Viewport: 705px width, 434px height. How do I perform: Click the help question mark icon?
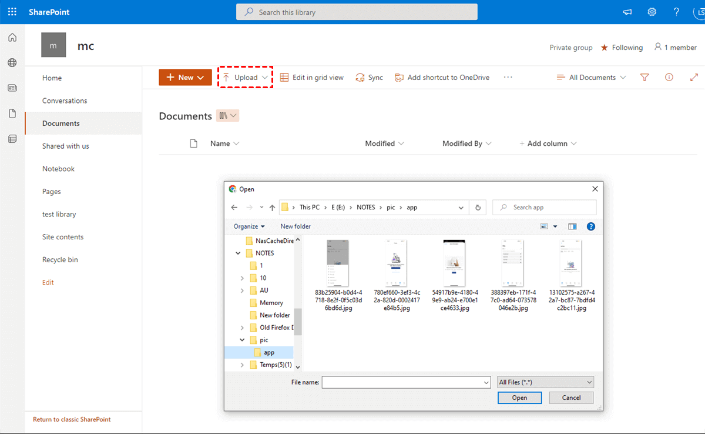pos(676,12)
